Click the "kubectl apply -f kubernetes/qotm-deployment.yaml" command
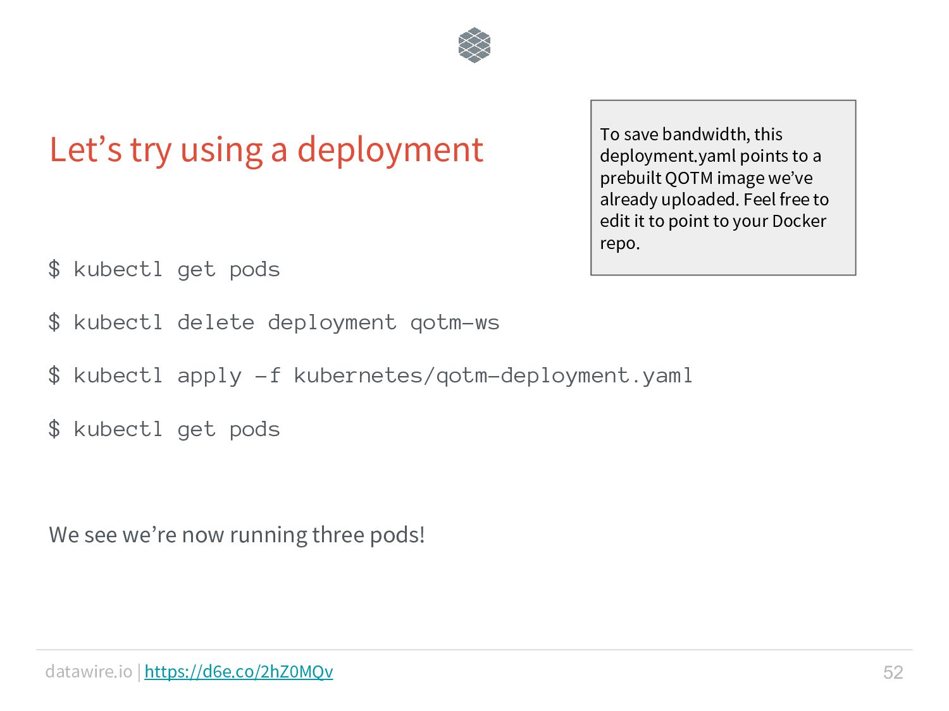This screenshot has height=711, width=949. pyautogui.click(x=371, y=375)
